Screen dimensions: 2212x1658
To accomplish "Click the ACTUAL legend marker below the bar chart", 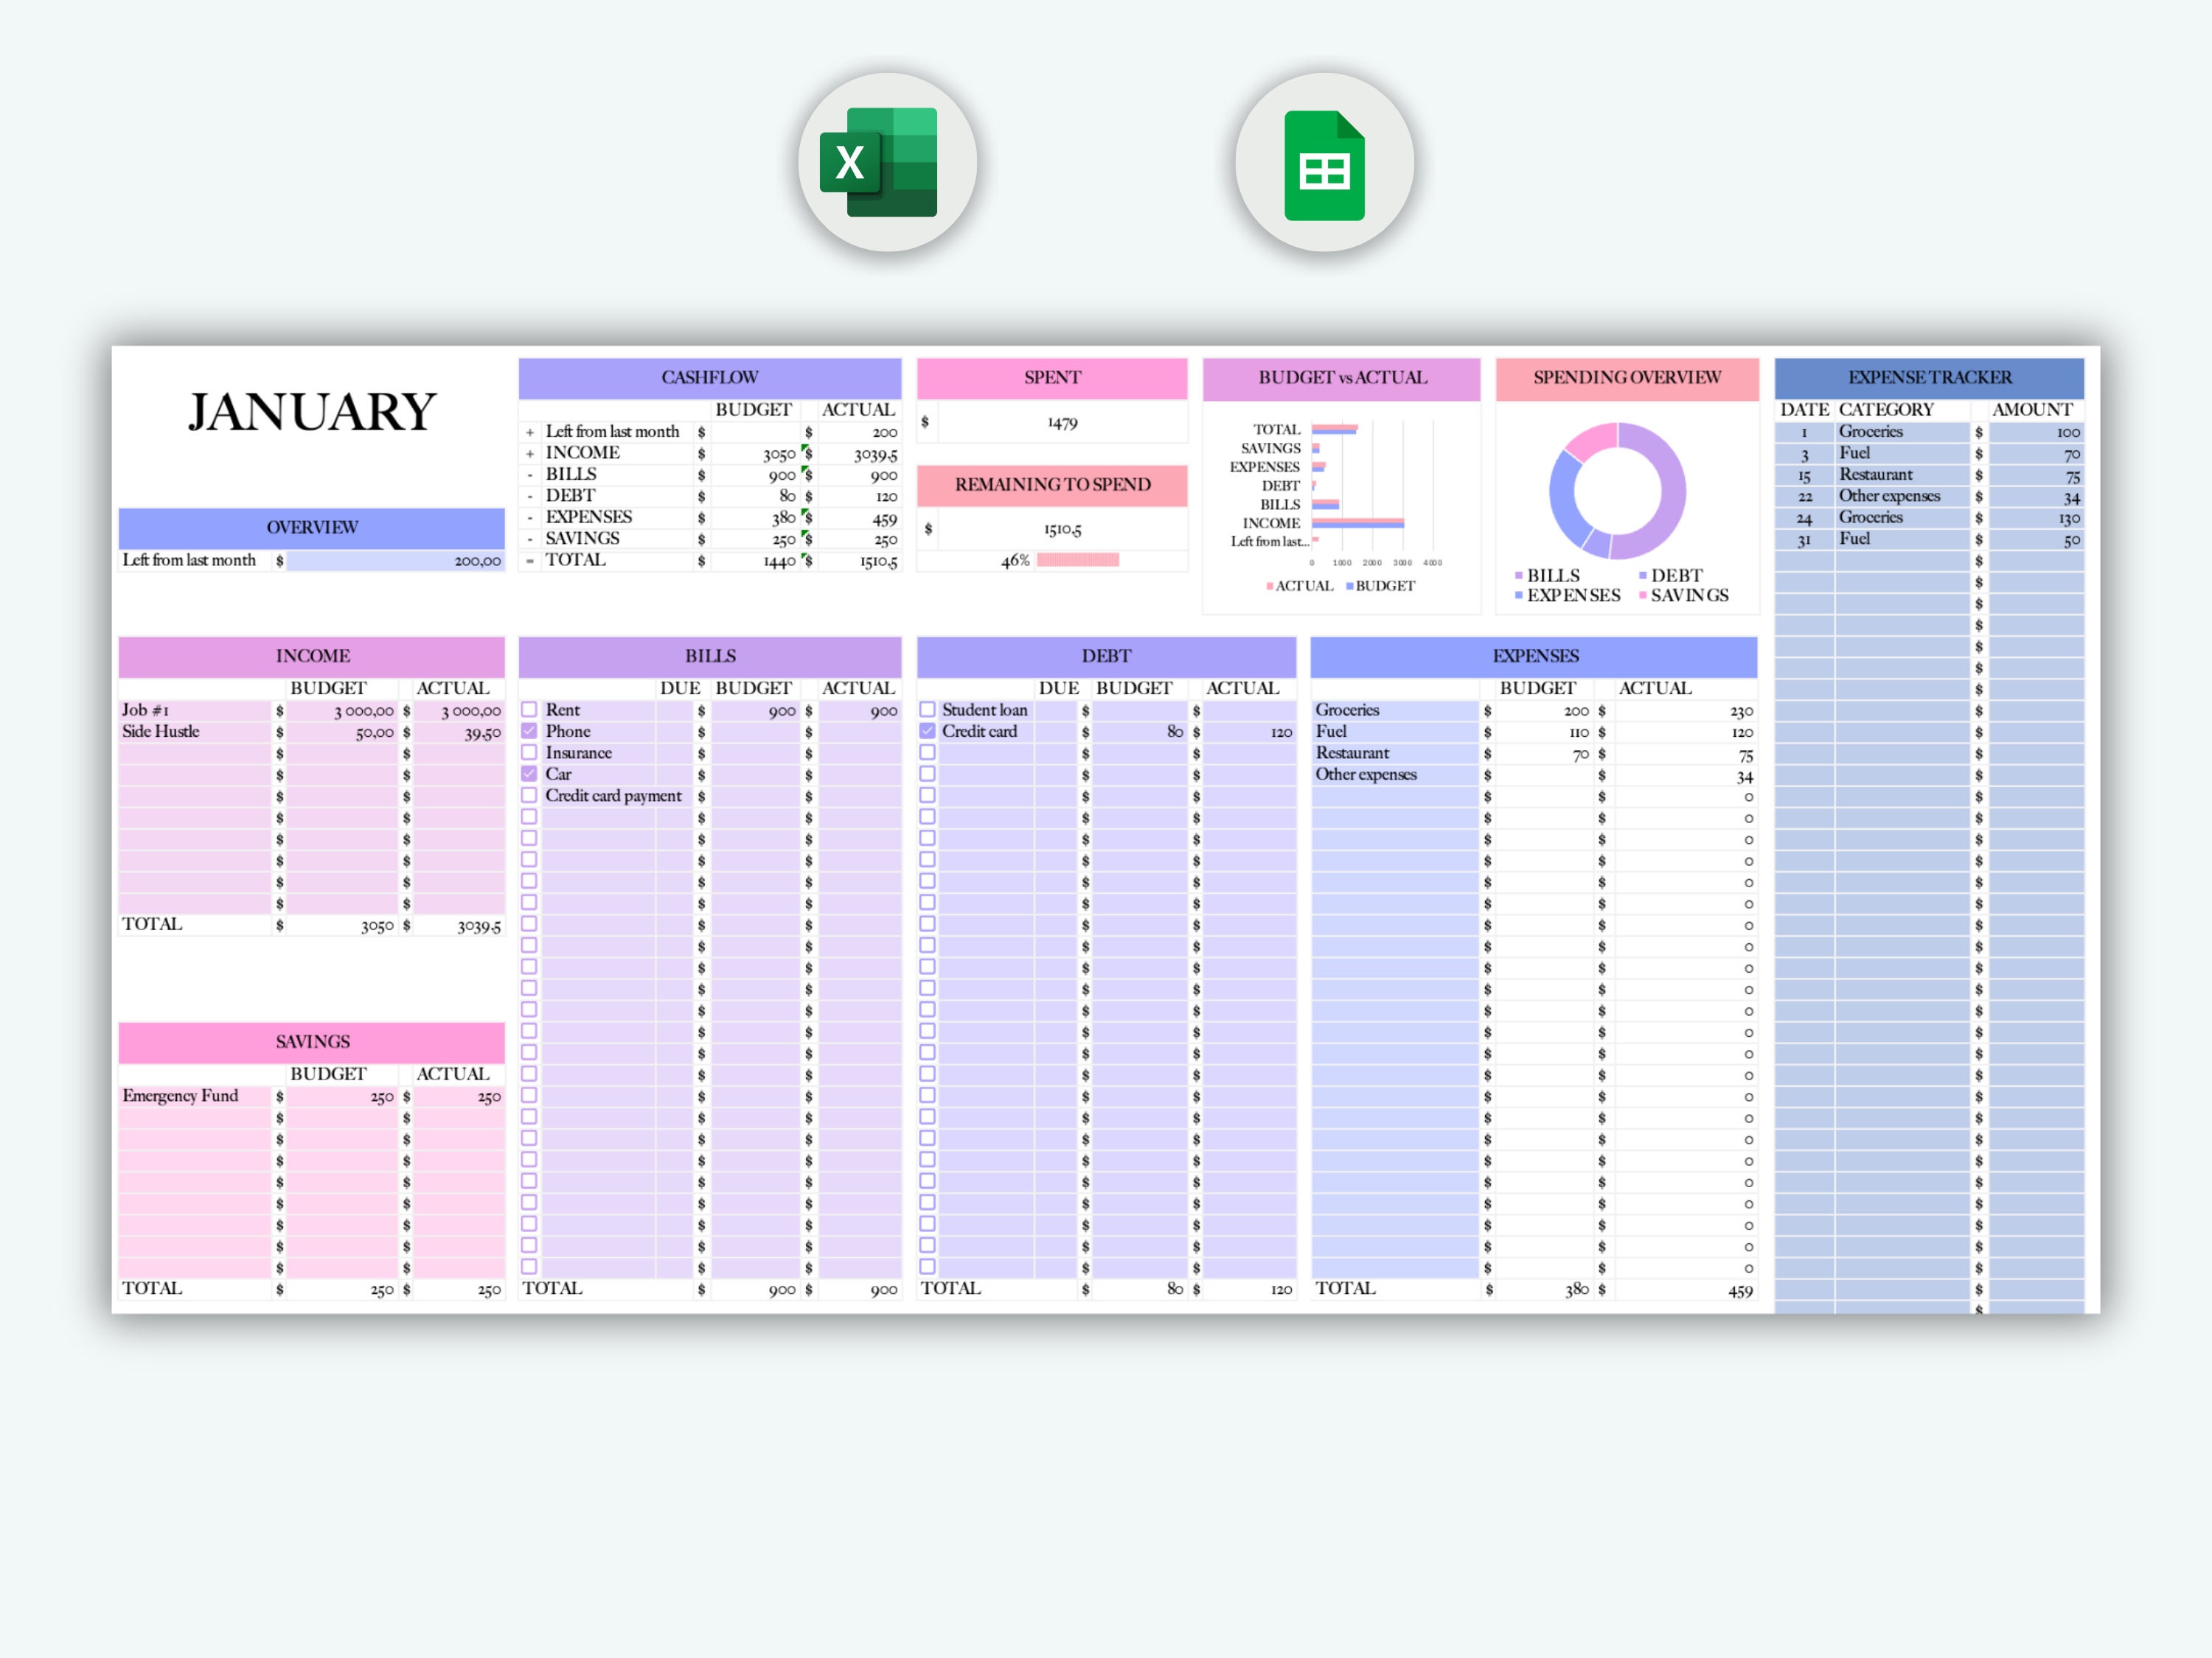I will [1271, 586].
